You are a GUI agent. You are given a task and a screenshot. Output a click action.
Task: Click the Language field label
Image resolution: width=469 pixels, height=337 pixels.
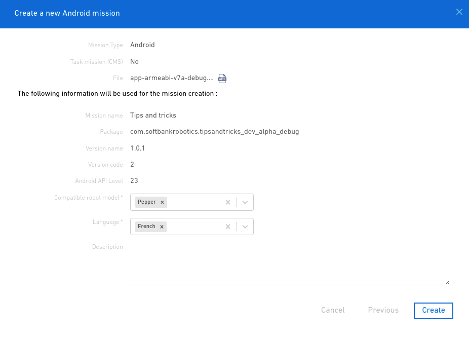tap(108, 222)
